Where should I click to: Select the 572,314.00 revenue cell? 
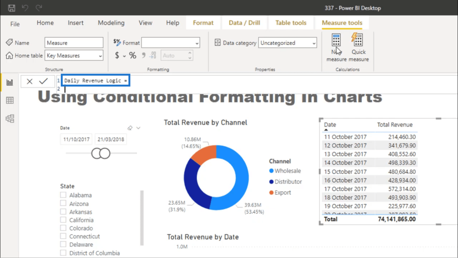402,189
